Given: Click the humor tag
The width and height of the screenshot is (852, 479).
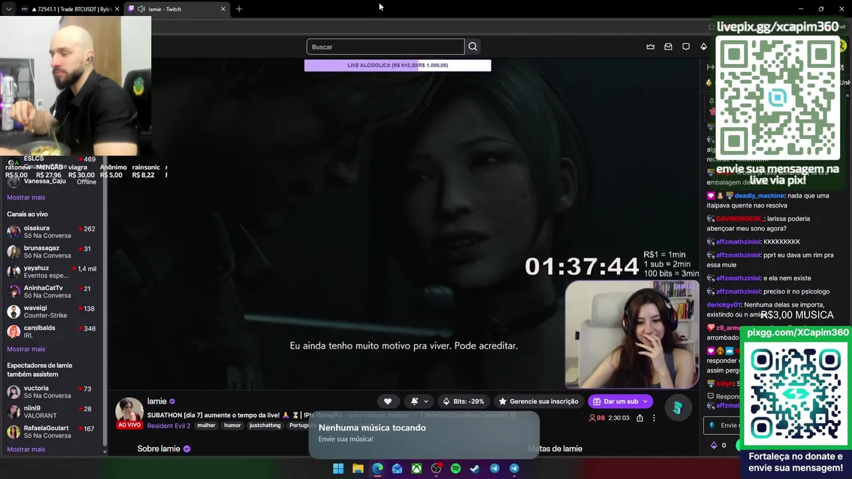Looking at the screenshot, I should (x=232, y=426).
